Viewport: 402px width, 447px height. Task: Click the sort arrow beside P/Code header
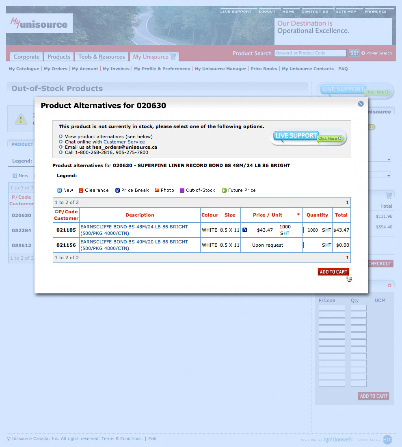[56, 211]
